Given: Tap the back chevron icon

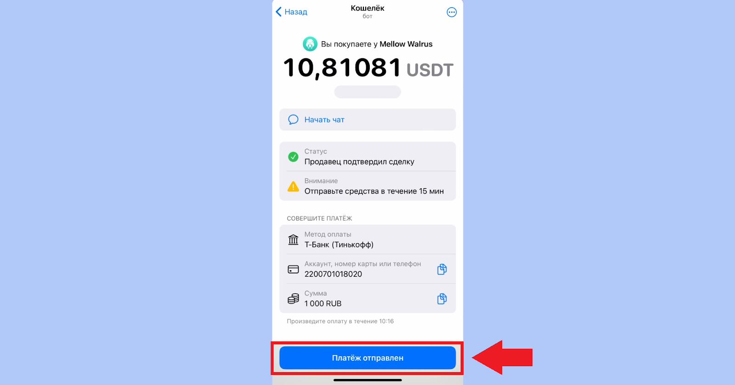Looking at the screenshot, I should coord(278,12).
